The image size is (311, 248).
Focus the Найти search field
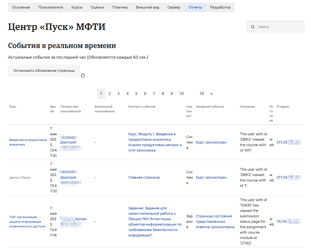tap(276, 27)
